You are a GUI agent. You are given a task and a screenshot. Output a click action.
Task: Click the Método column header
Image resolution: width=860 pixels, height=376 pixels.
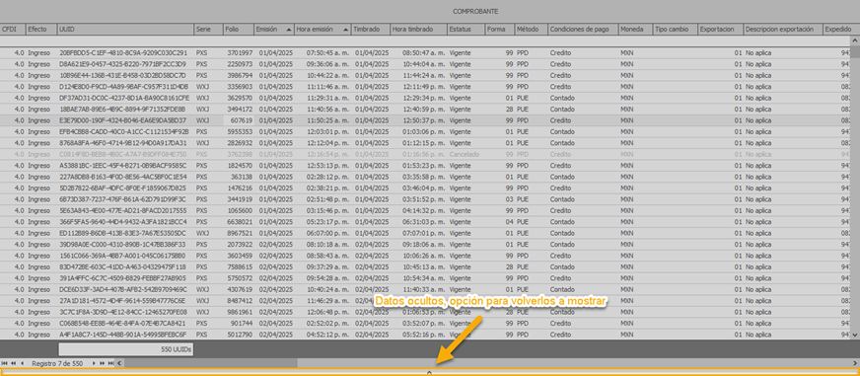531,29
